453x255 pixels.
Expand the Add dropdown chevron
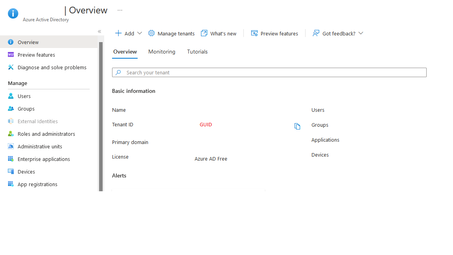(x=140, y=33)
